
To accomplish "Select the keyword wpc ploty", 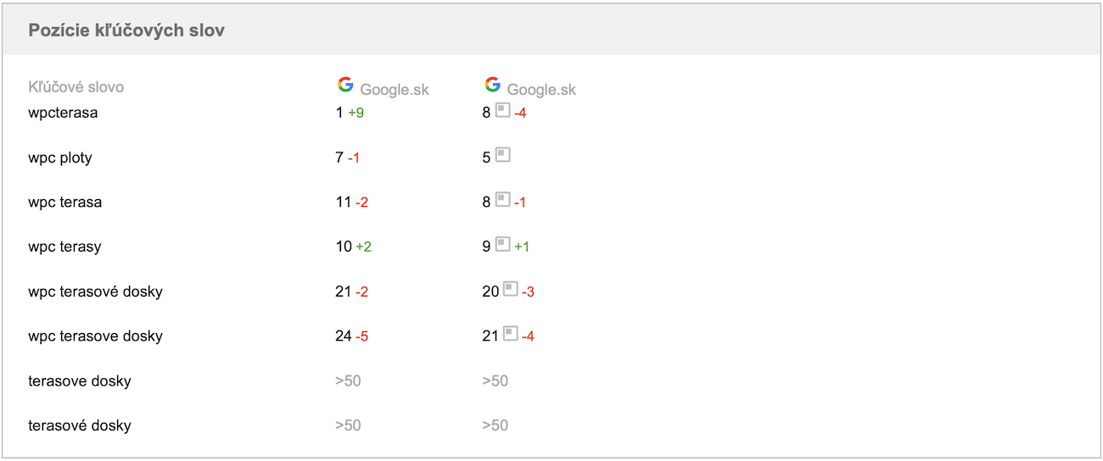I will tap(60, 158).
